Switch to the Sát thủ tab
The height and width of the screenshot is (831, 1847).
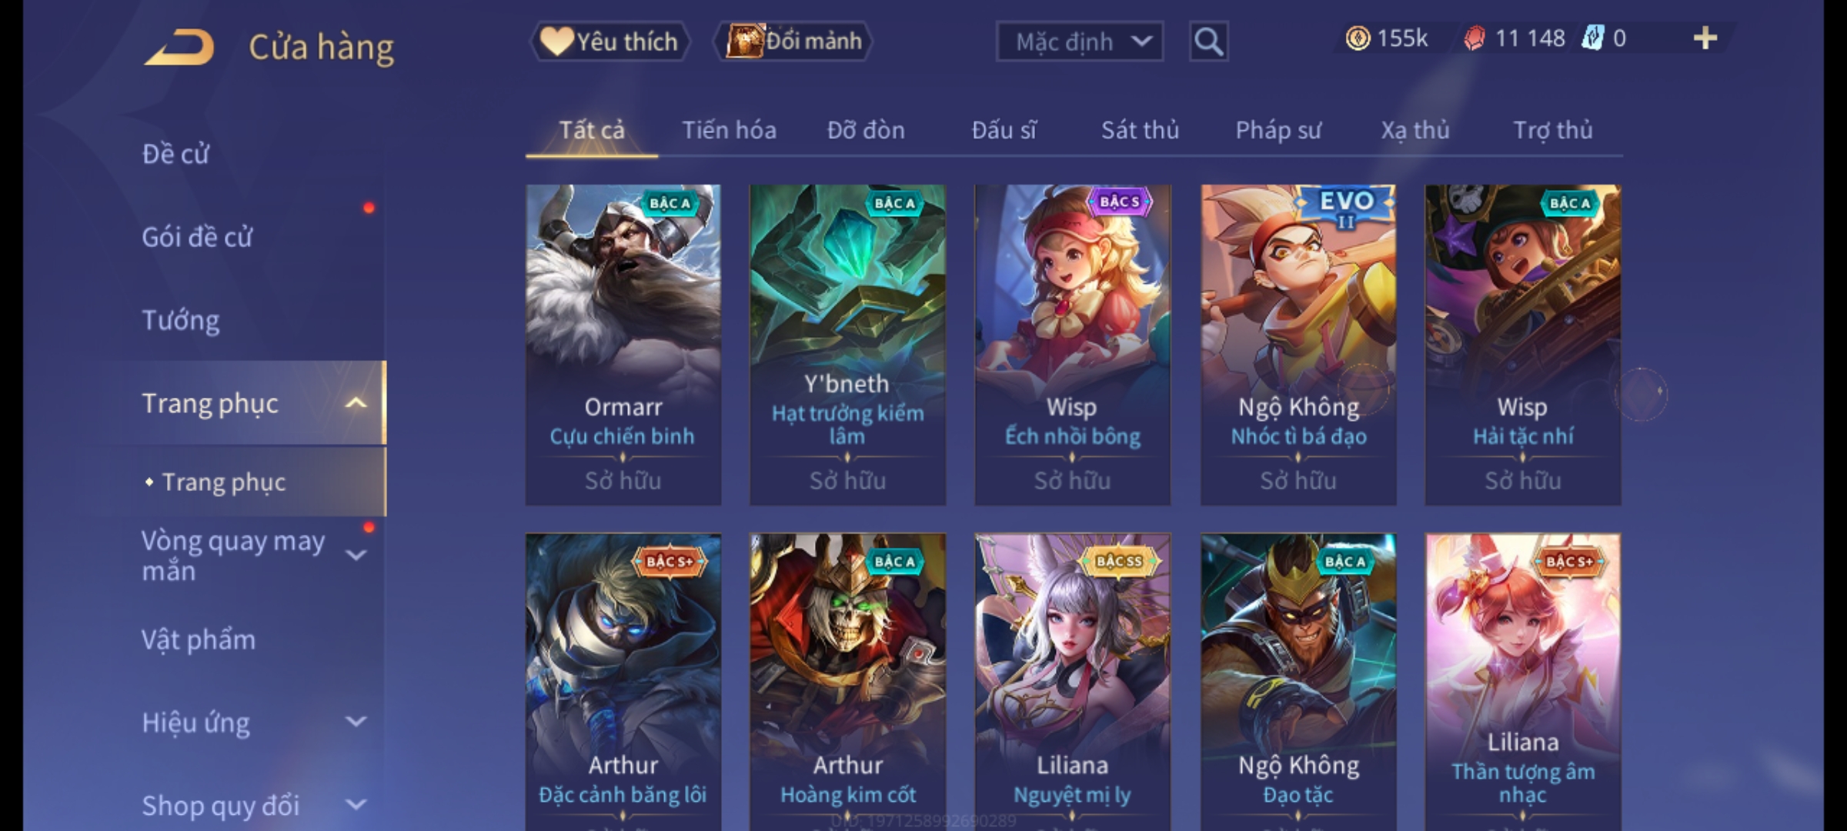coord(1140,130)
